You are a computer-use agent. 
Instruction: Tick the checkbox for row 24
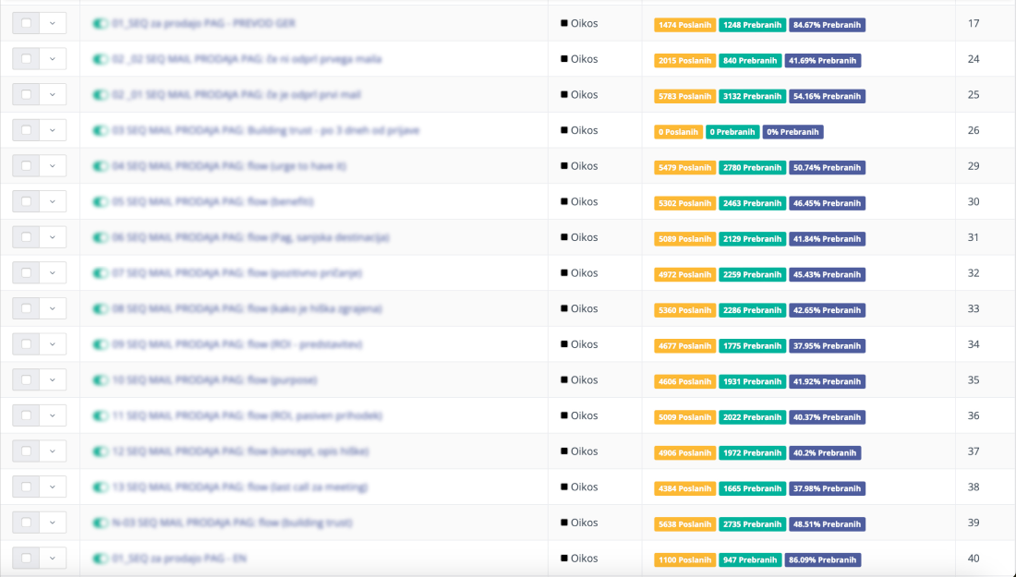26,59
